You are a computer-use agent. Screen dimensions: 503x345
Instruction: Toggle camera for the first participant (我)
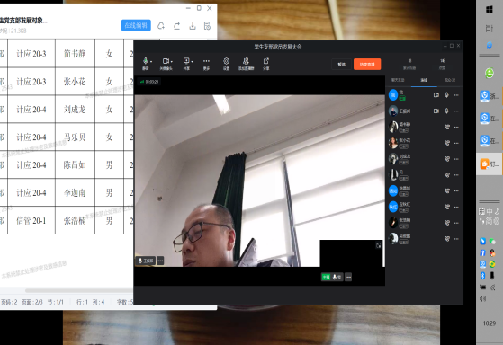[x=436, y=95]
